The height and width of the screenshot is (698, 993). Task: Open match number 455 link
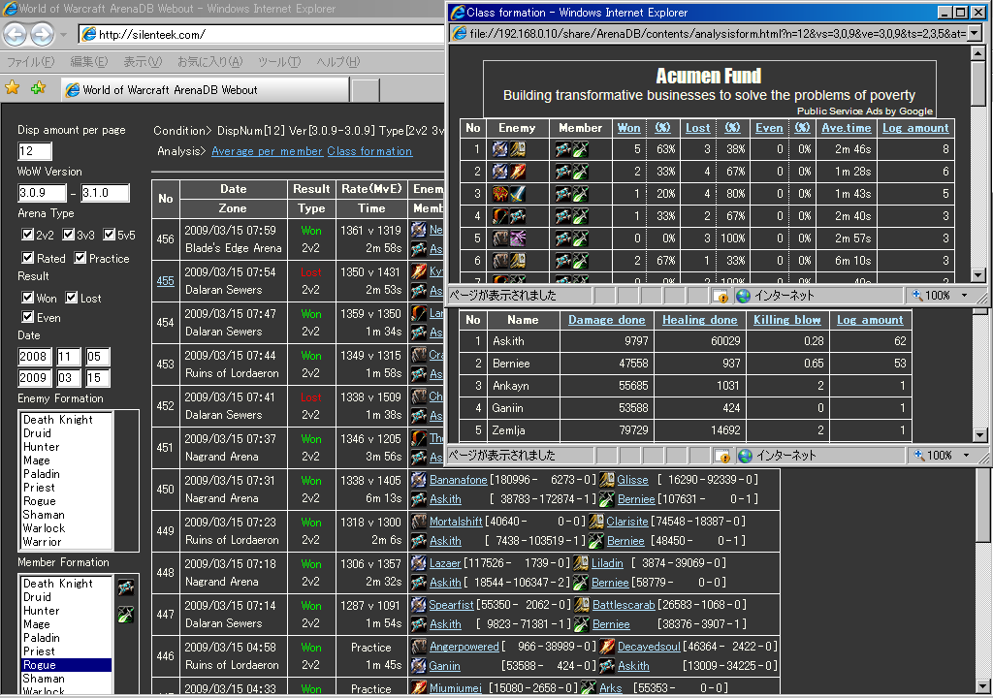(165, 280)
